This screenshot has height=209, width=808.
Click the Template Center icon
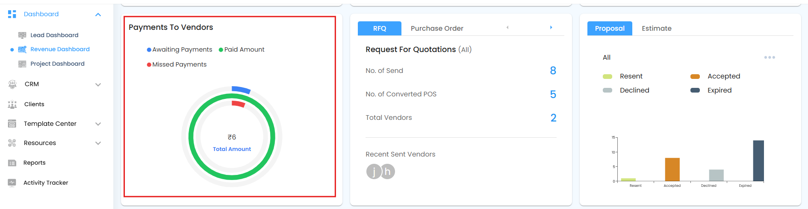pos(12,124)
